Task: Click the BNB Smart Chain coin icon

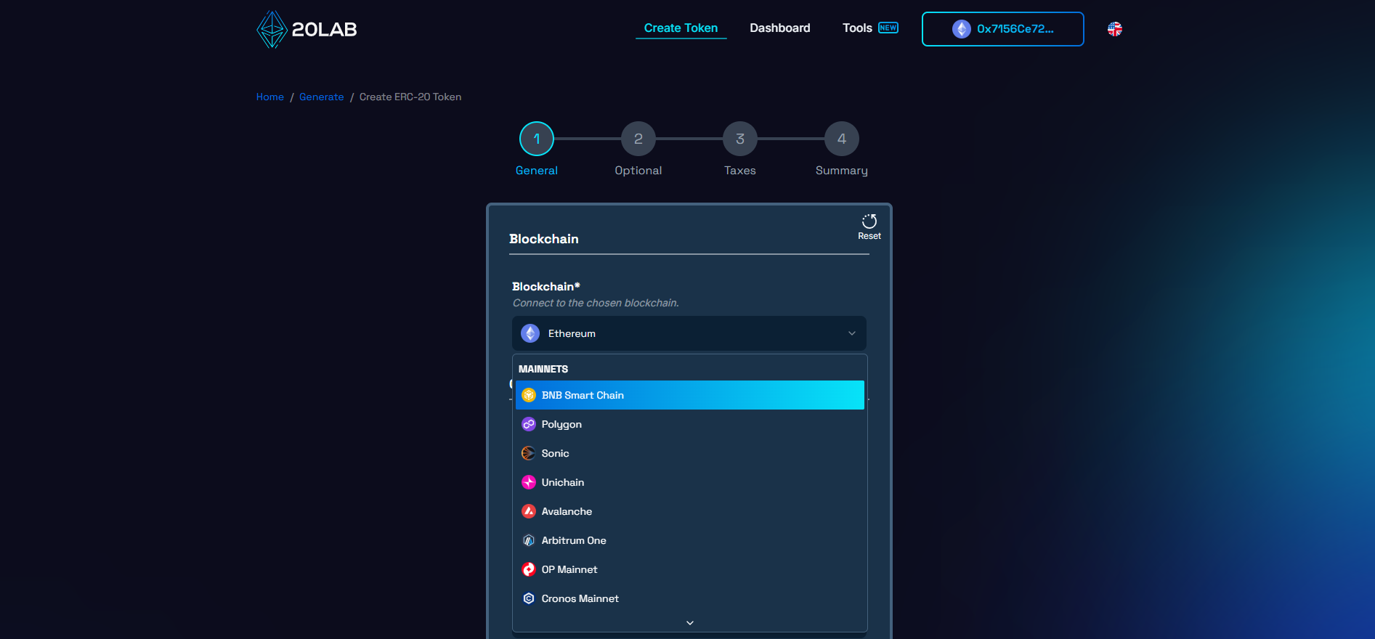Action: 529,395
